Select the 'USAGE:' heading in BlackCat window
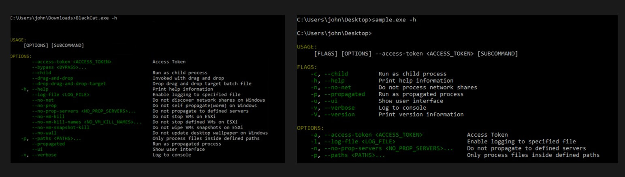 18,40
